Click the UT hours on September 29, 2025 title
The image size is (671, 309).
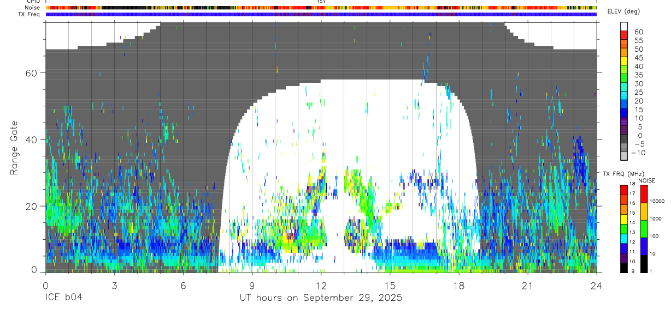321,298
